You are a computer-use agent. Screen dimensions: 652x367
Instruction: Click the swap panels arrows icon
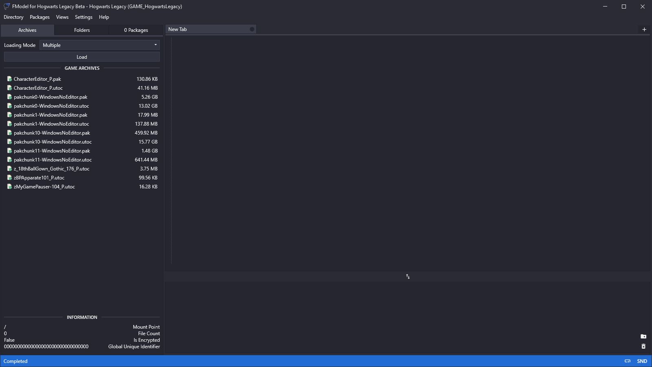pyautogui.click(x=407, y=276)
